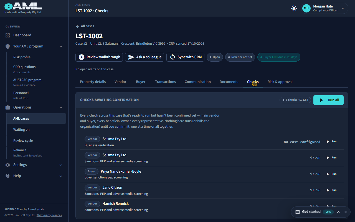Click the Run all button
This screenshot has width=355, height=222.
click(328, 100)
